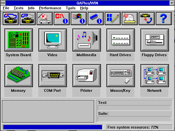This screenshot has height=131, width=175.
Task: Click the blue progress bar
Action: click(x=53, y=127)
